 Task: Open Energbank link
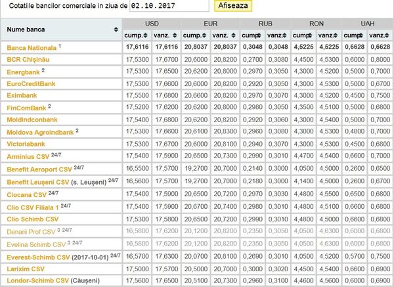(23, 72)
